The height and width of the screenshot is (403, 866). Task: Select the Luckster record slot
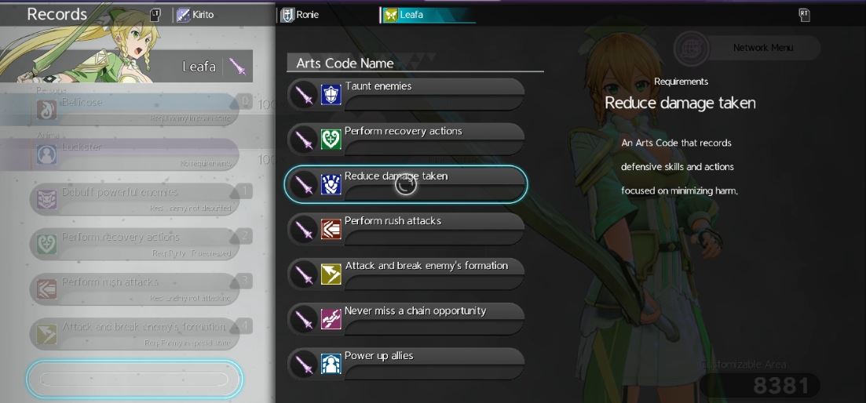[134, 154]
